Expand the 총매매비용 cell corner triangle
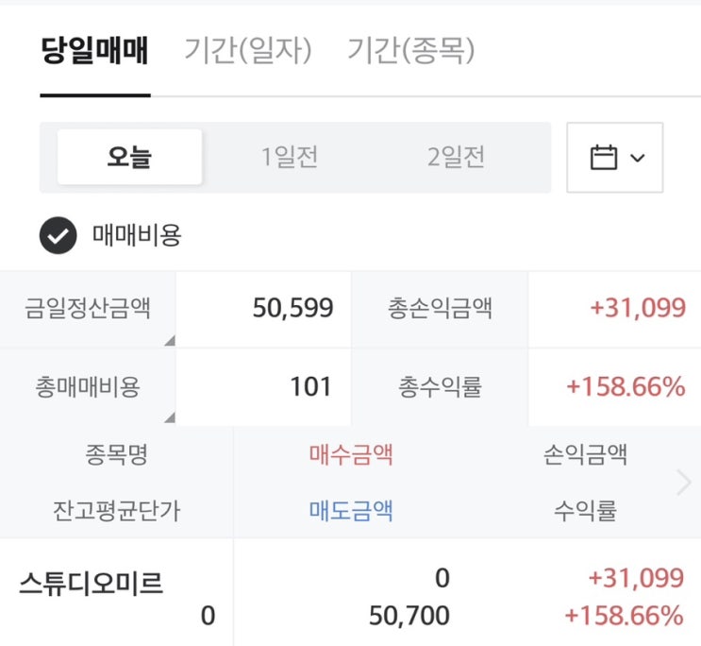This screenshot has width=701, height=646. 169,416
